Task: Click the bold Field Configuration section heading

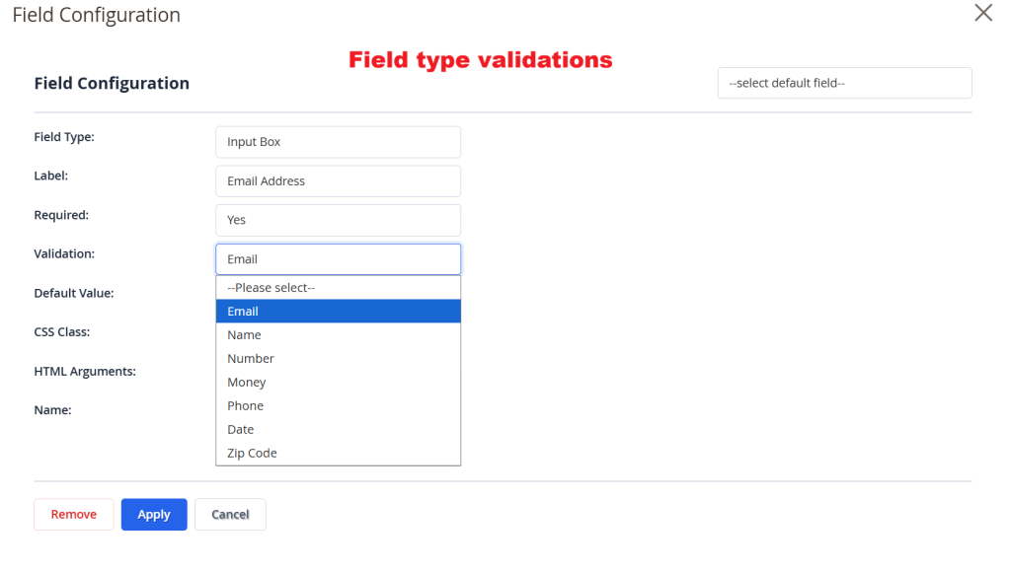Action: tap(112, 83)
